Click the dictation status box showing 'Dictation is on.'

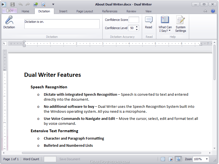point(62,24)
